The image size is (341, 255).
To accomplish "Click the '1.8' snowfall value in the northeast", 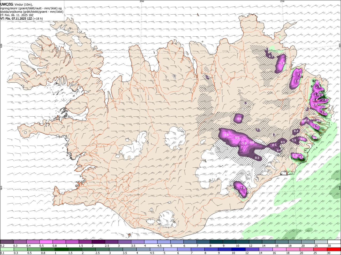I will click(299, 75).
